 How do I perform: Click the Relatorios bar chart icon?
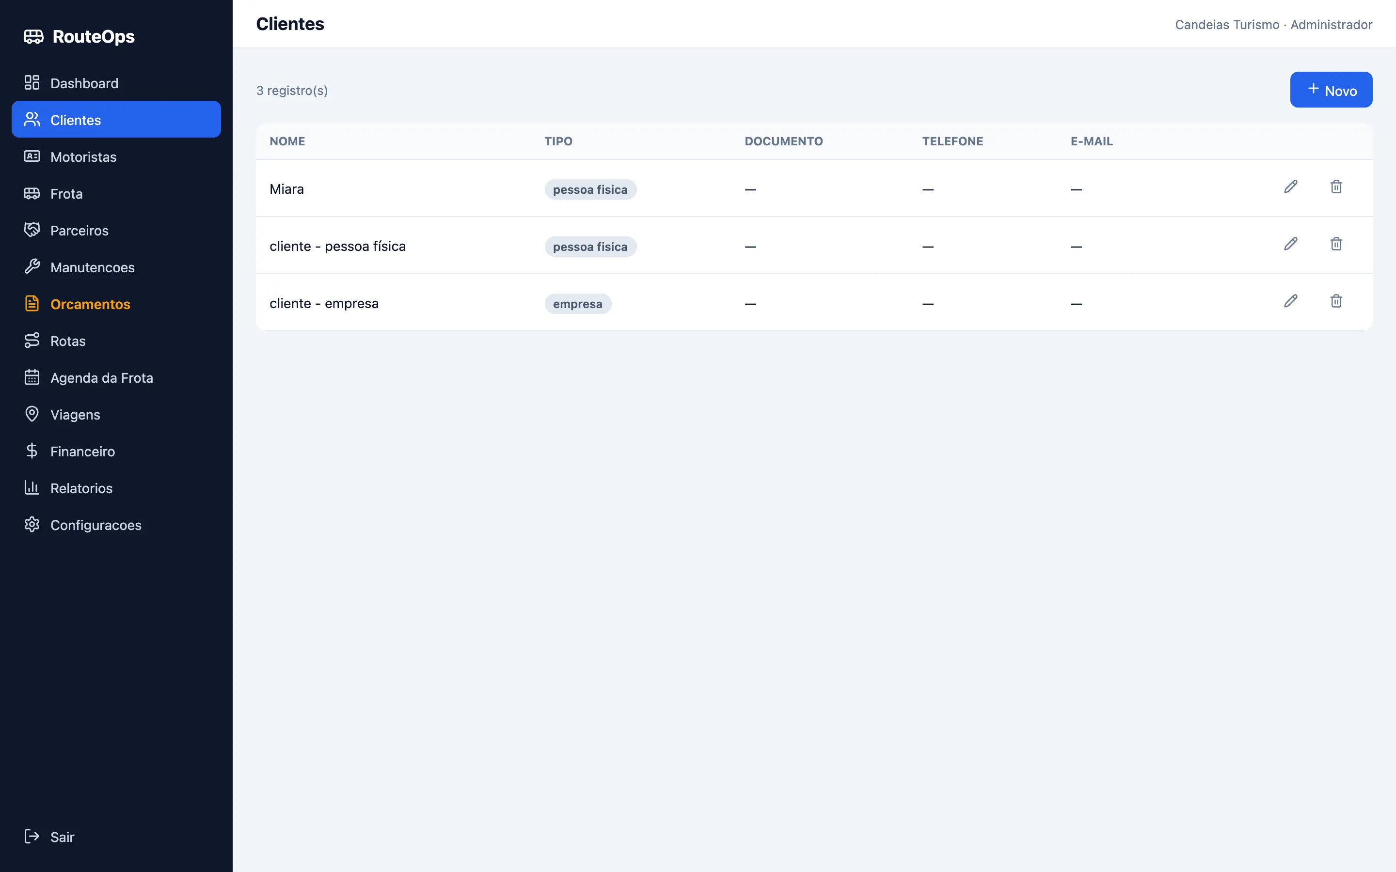pos(32,488)
